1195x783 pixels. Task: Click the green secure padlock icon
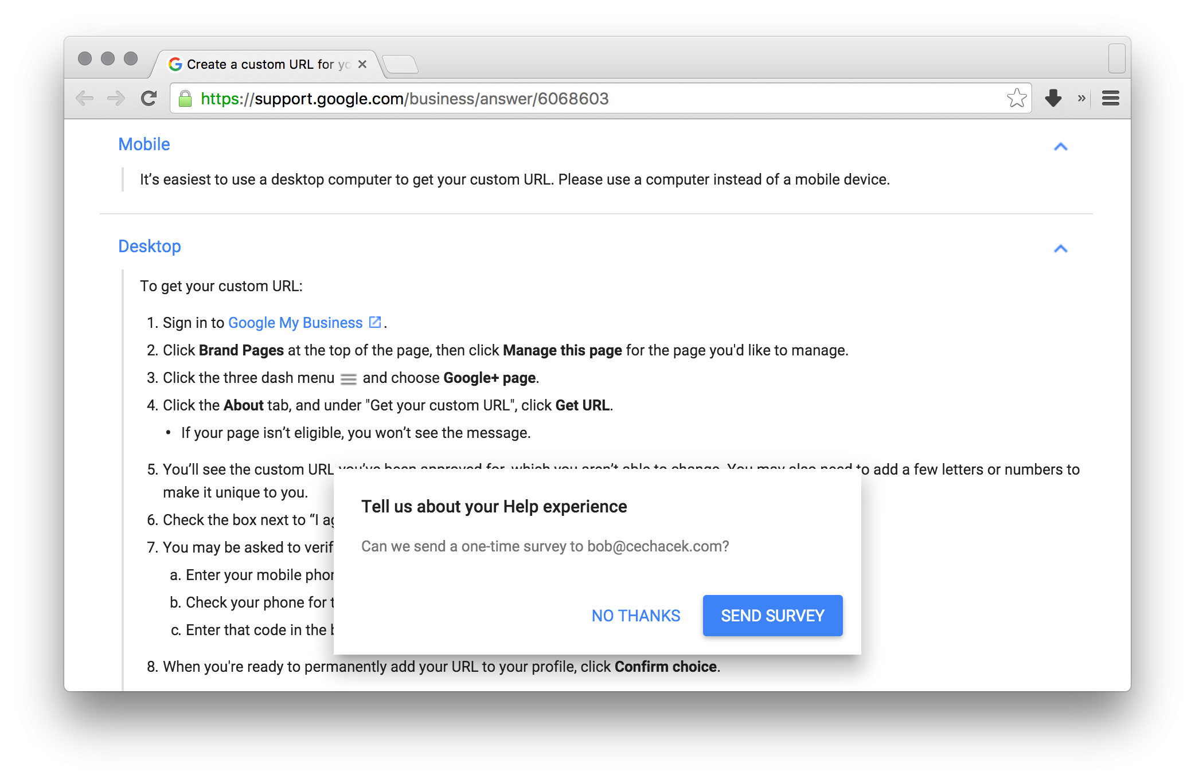pos(185,99)
